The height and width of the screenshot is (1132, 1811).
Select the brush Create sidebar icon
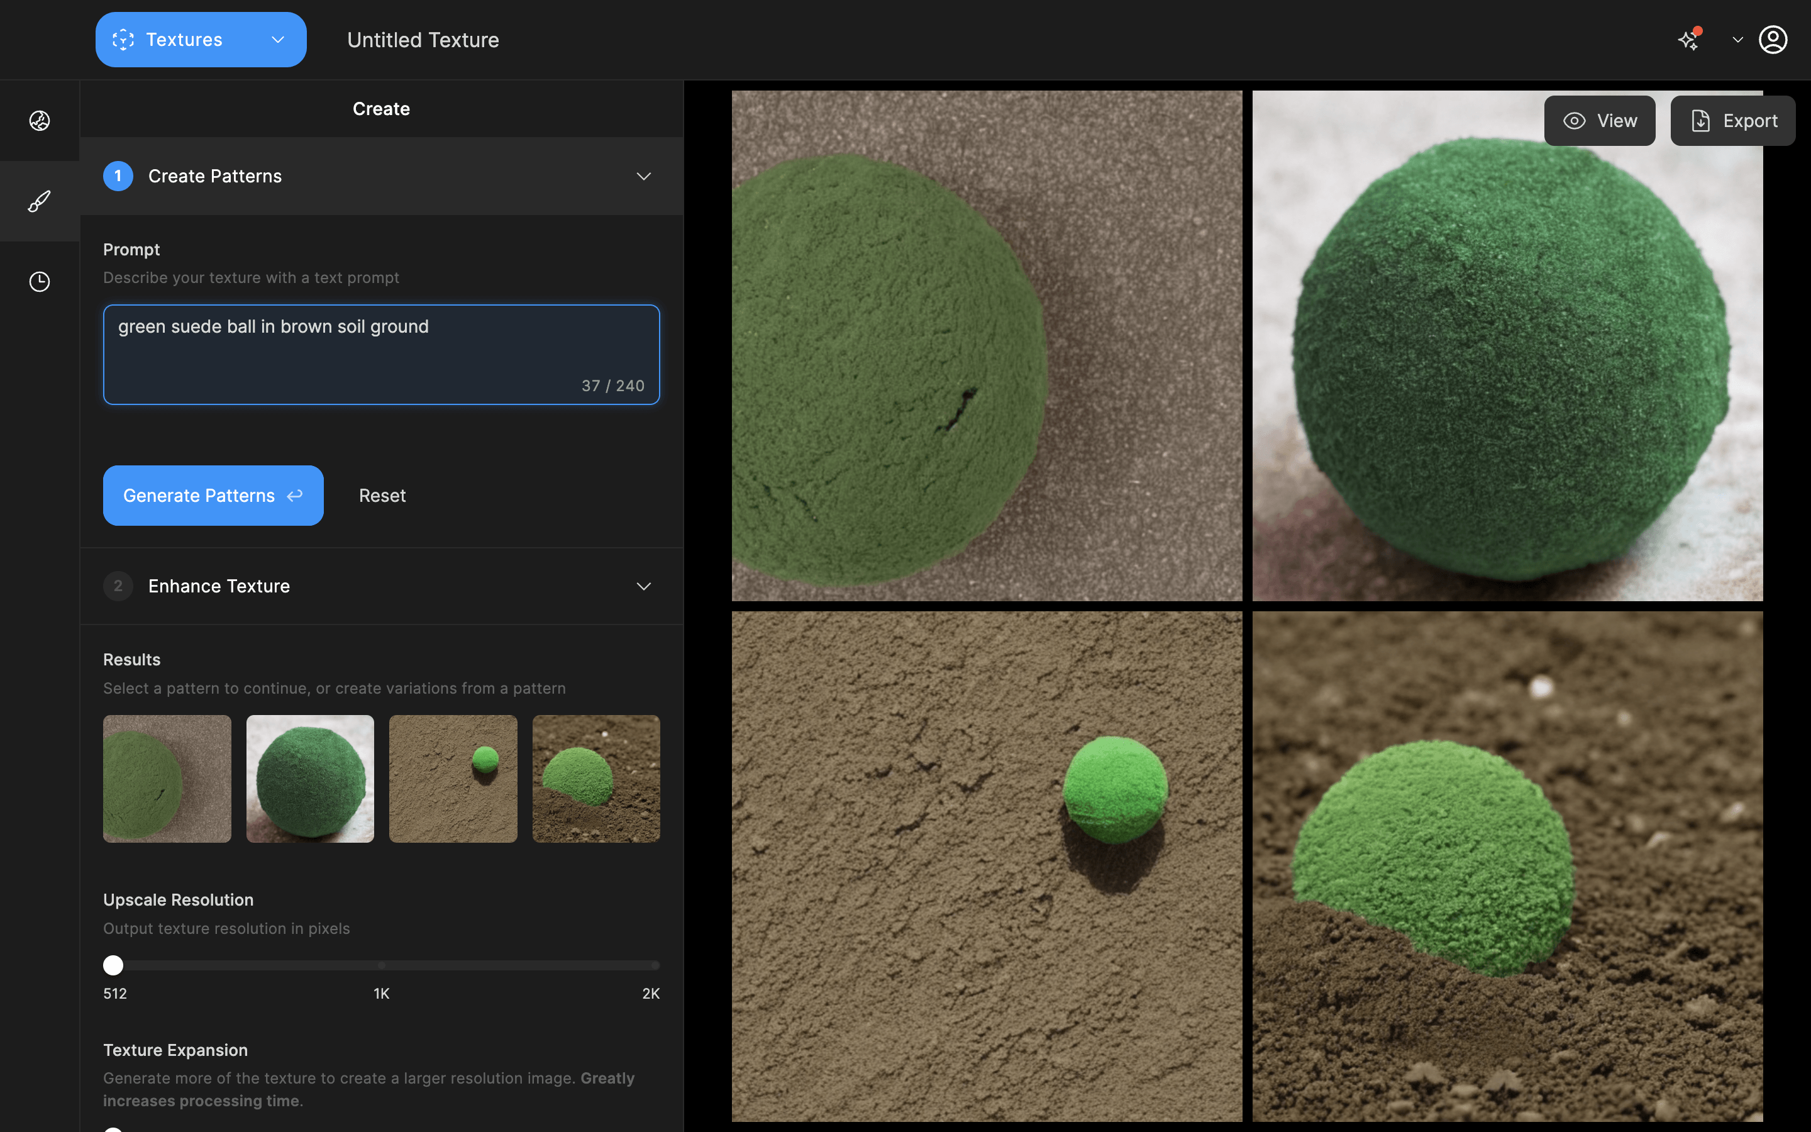40,201
